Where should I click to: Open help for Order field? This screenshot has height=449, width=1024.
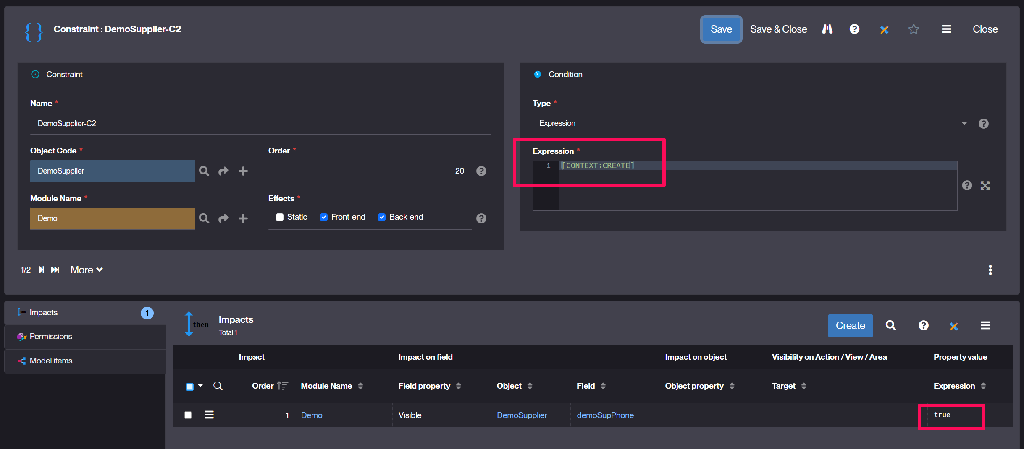(481, 171)
